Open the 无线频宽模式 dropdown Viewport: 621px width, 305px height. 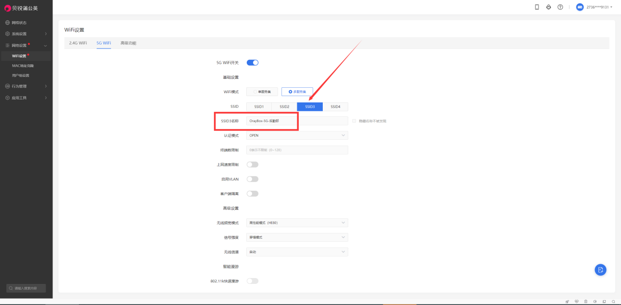click(297, 223)
